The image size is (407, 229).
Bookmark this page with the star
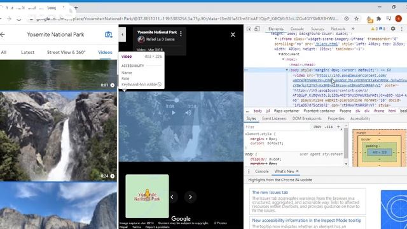(356, 18)
